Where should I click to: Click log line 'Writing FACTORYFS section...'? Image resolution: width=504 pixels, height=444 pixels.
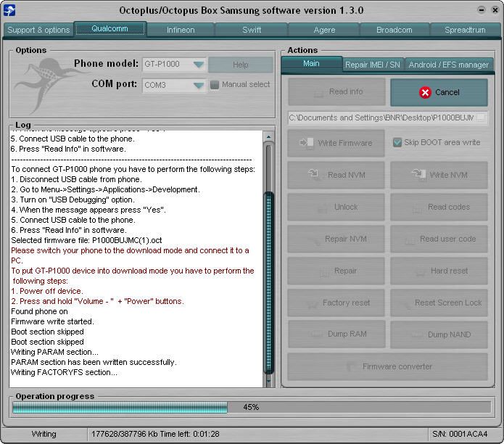64,372
